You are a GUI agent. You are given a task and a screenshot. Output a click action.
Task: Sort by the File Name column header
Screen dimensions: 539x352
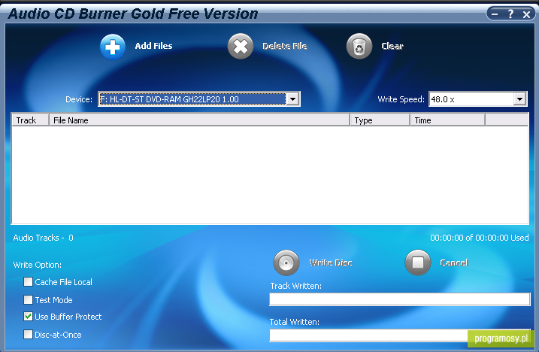200,120
